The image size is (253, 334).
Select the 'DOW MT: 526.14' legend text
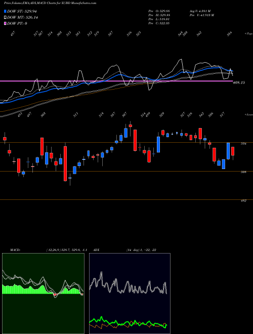coord(22,18)
